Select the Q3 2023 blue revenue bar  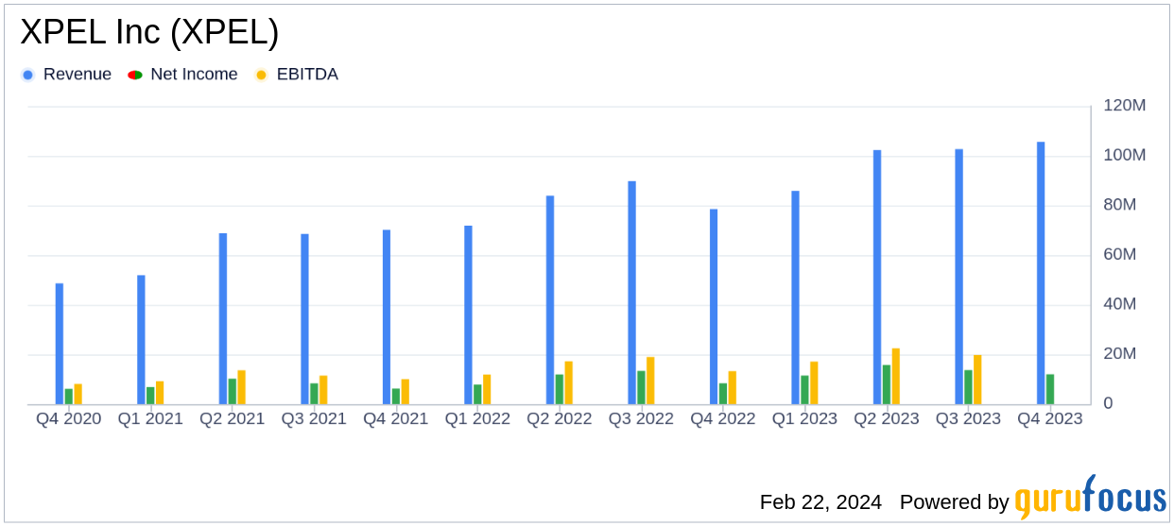pyautogui.click(x=958, y=277)
